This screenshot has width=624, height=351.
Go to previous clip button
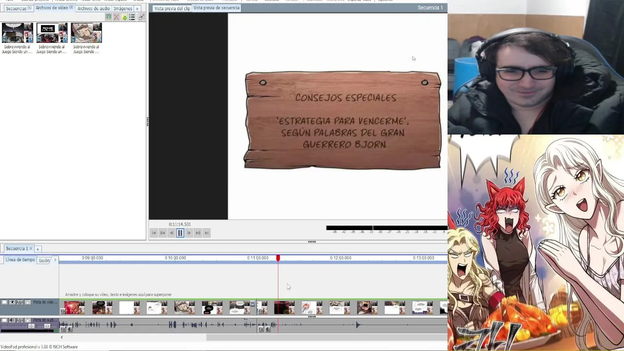point(163,233)
